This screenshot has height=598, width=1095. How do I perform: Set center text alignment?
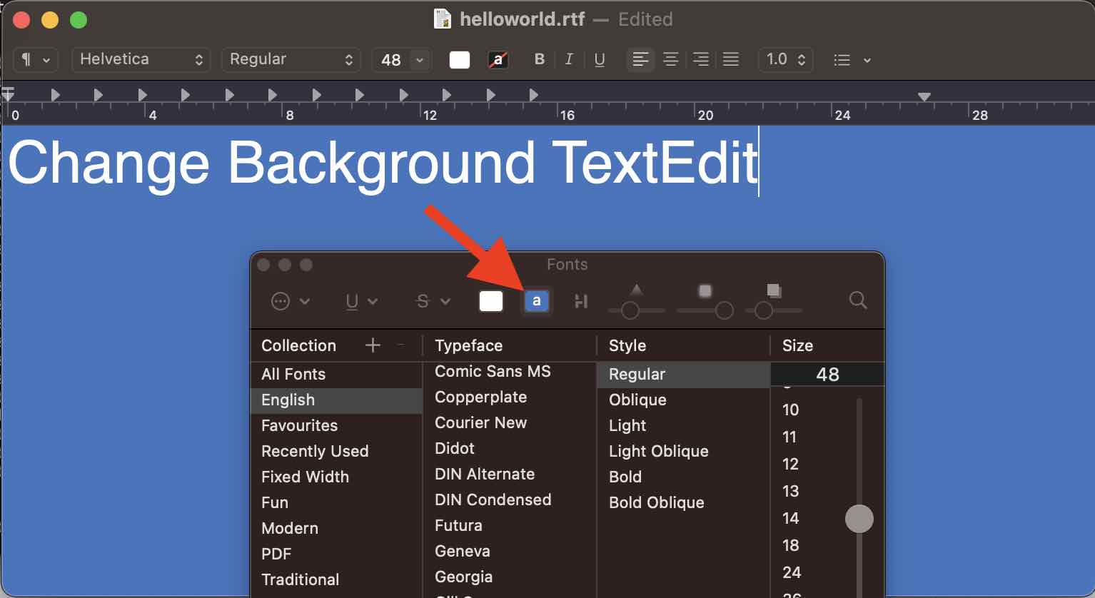pos(670,59)
